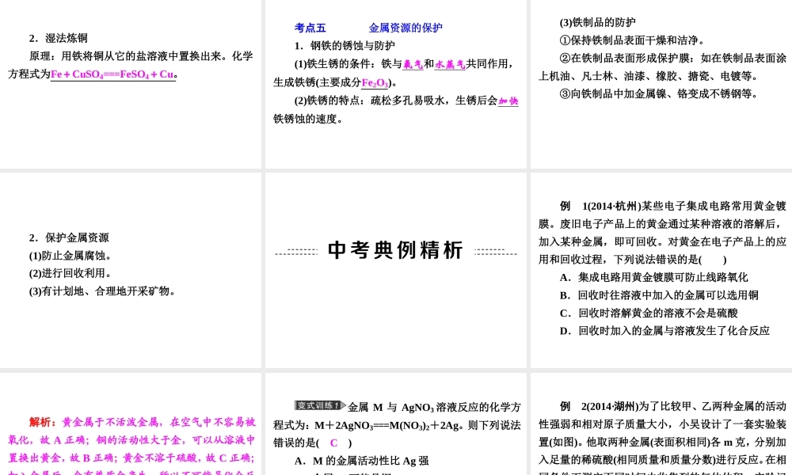The height and width of the screenshot is (475, 792).
Task: Click the blue title 金属资源的保护
Action: point(406,28)
